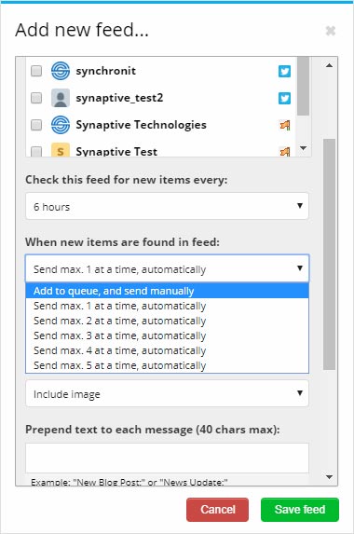Click the prepend text input field

coord(167,458)
